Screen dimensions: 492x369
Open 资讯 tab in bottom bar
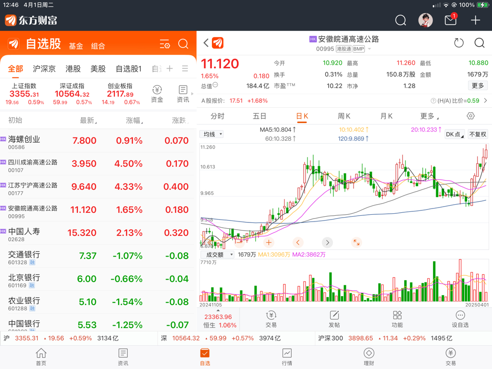[123, 357]
